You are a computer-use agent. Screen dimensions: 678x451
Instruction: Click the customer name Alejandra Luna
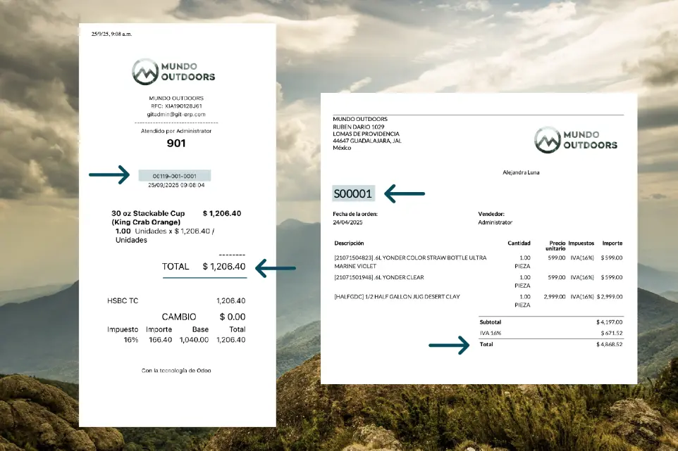[x=521, y=172]
